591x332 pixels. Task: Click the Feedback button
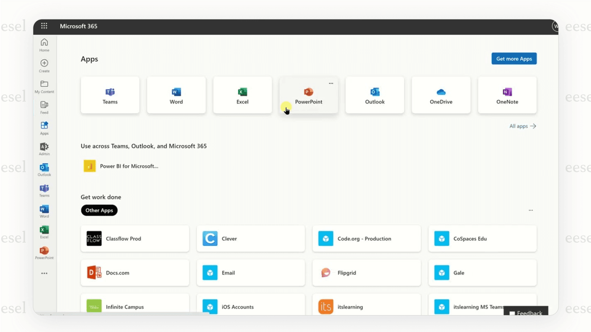pos(526,313)
